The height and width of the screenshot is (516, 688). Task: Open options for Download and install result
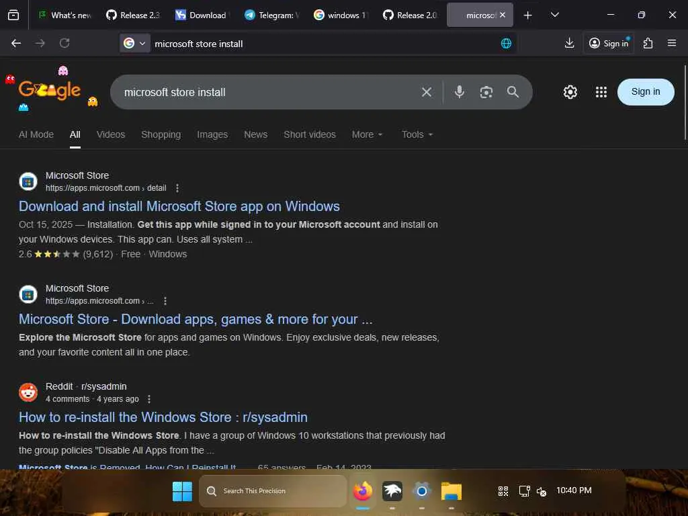pos(177,188)
